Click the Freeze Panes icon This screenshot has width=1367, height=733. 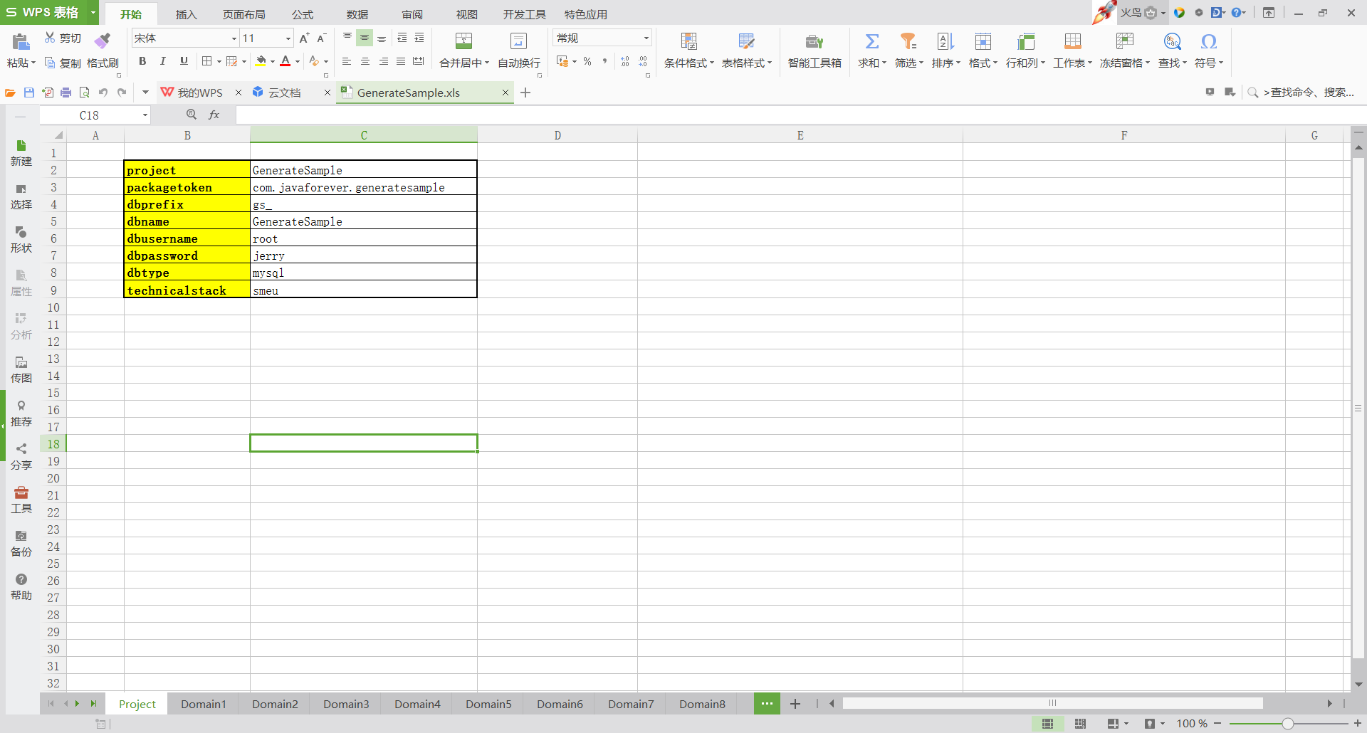click(x=1125, y=41)
